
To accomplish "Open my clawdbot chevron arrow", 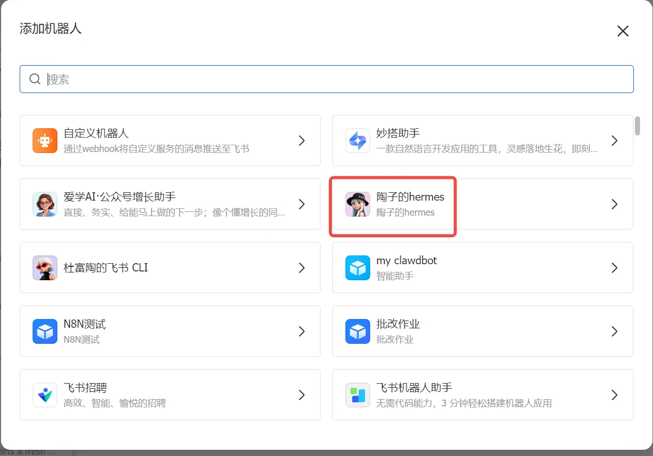I will (615, 268).
